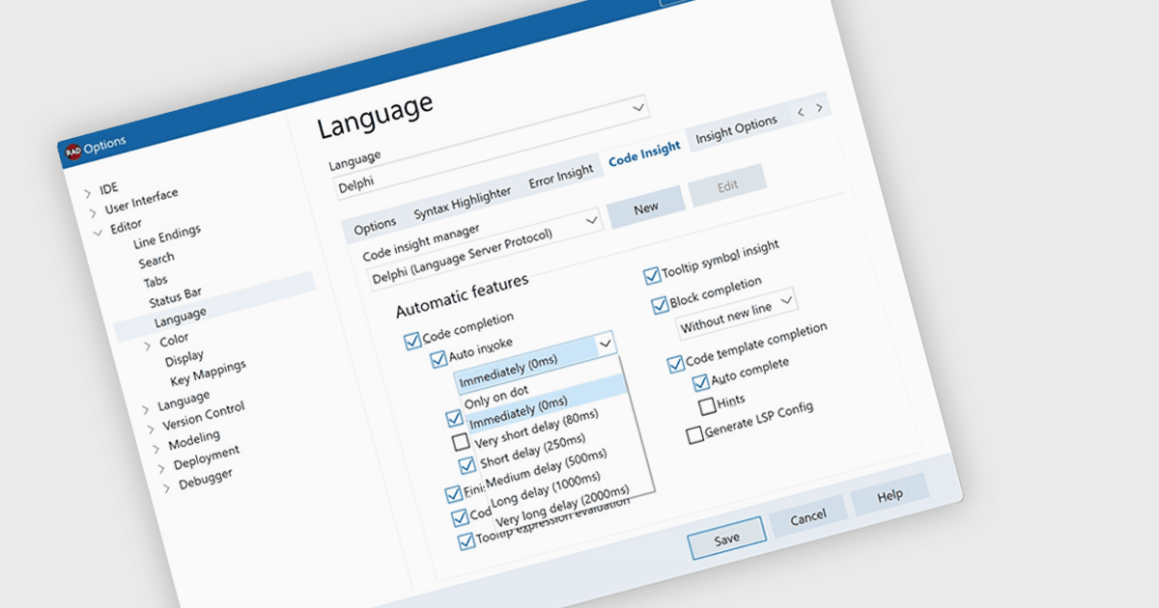Open the Error Insight tab
This screenshot has height=608, width=1159.
tap(561, 177)
